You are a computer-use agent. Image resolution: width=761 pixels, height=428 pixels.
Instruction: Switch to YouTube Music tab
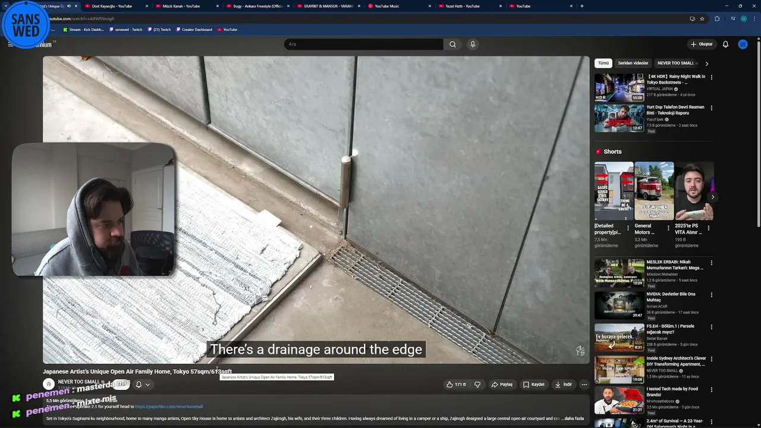(399, 6)
